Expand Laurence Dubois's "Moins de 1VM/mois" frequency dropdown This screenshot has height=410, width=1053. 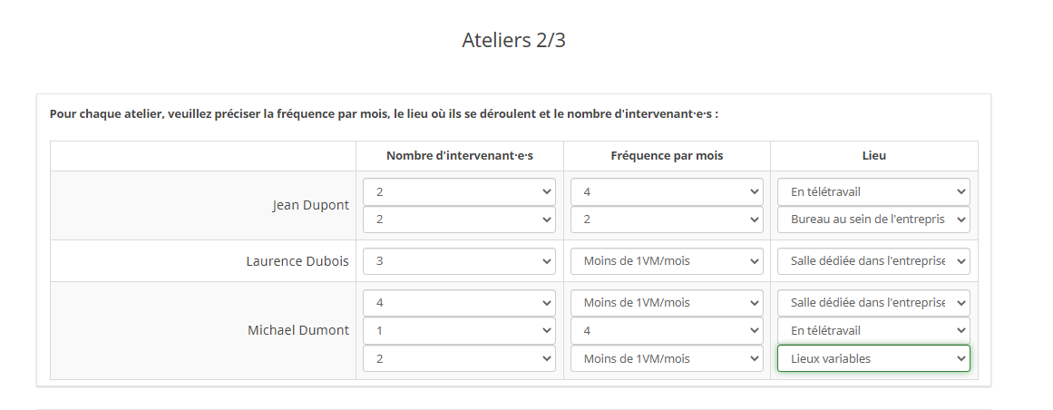pos(667,261)
